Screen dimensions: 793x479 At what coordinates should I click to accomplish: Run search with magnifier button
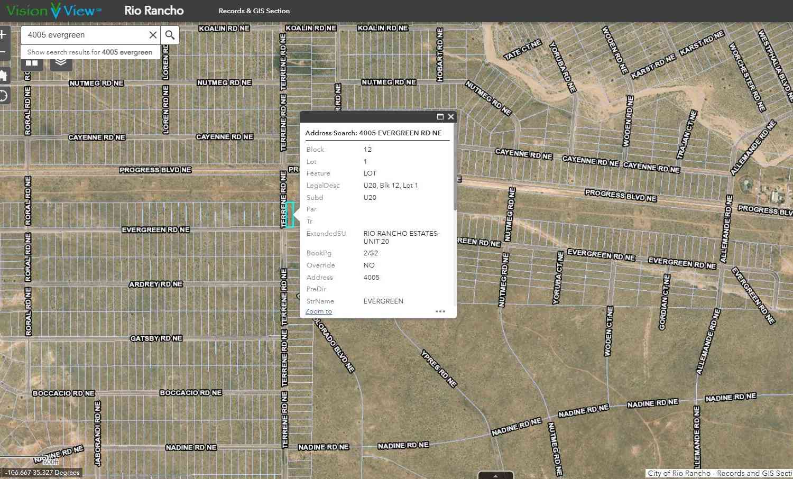(170, 35)
